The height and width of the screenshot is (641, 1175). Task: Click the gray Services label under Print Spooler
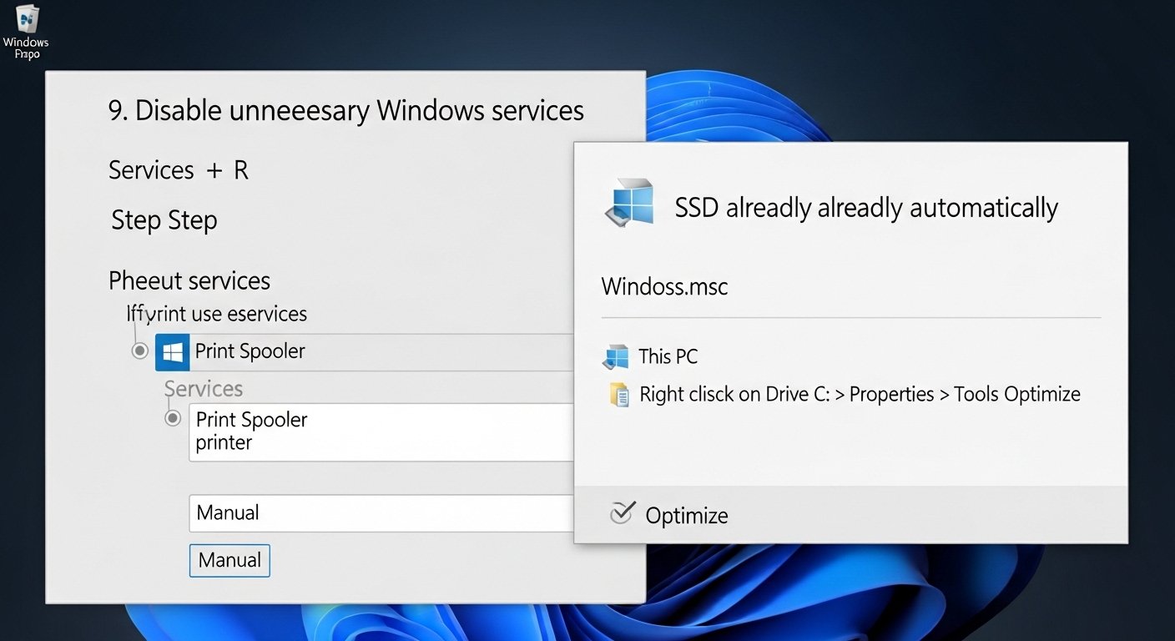pyautogui.click(x=204, y=389)
